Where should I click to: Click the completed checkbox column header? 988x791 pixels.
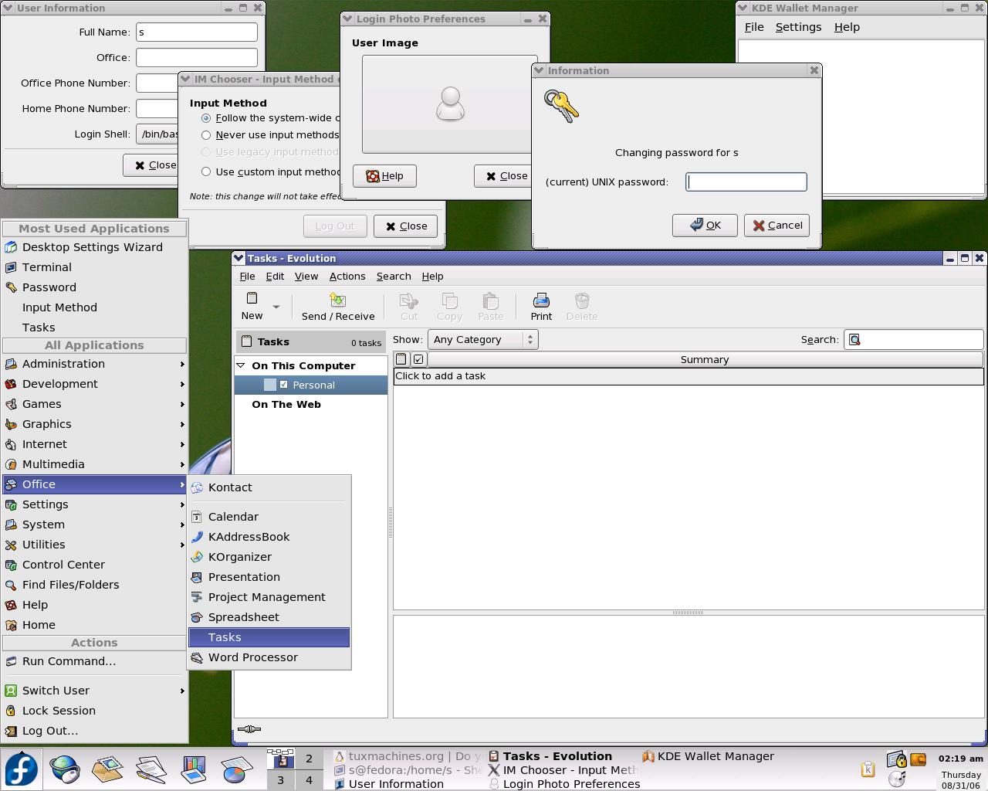point(418,359)
